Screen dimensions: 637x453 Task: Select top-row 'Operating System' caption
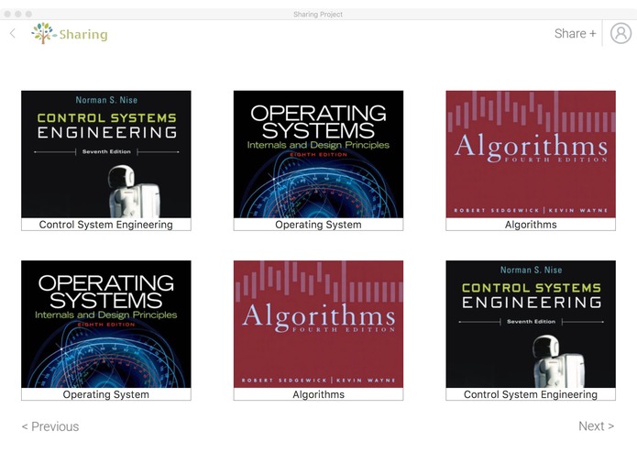pos(319,225)
